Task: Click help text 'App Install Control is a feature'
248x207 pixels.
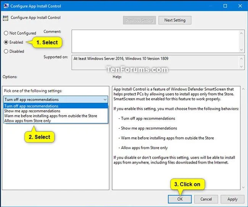Action: point(140,89)
